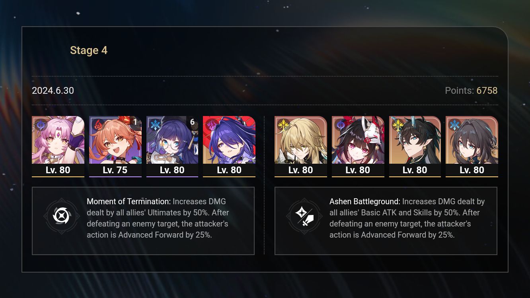Select the blonde character portrait
Image resolution: width=530 pixels, height=298 pixels.
tap(301, 140)
